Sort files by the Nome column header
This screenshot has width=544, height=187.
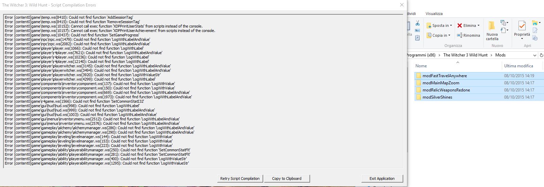pos(421,66)
